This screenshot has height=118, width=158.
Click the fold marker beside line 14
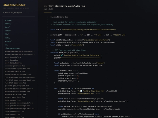(44, 50)
